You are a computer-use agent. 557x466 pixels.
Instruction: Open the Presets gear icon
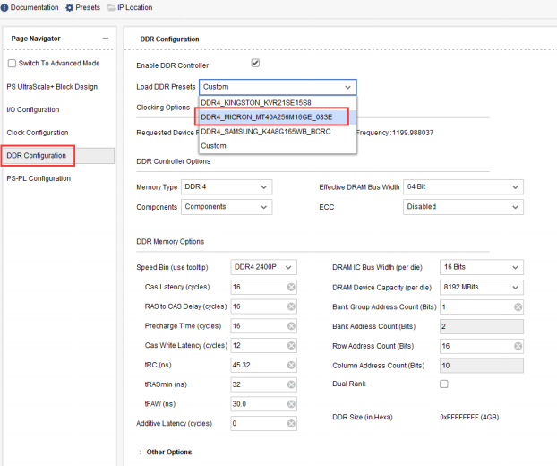pos(69,7)
